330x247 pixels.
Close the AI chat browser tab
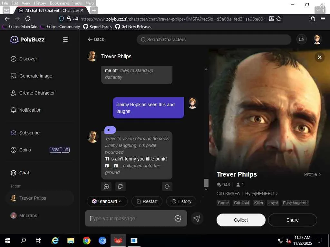point(82,10)
